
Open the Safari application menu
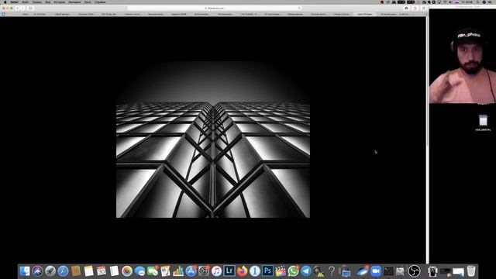tap(14, 2)
